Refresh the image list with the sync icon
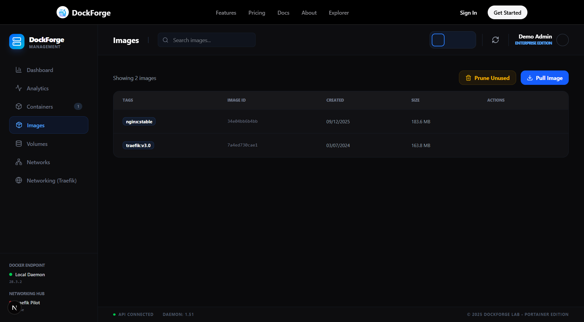The width and height of the screenshot is (584, 322). 495,40
